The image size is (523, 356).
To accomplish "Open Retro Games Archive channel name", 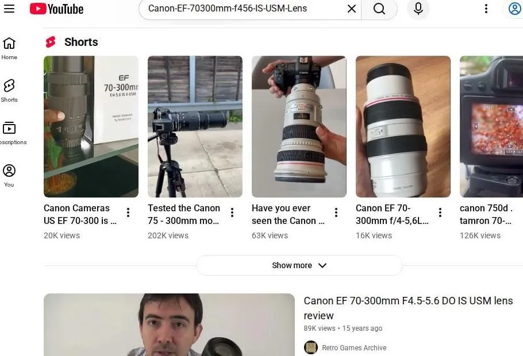I will pyautogui.click(x=354, y=347).
